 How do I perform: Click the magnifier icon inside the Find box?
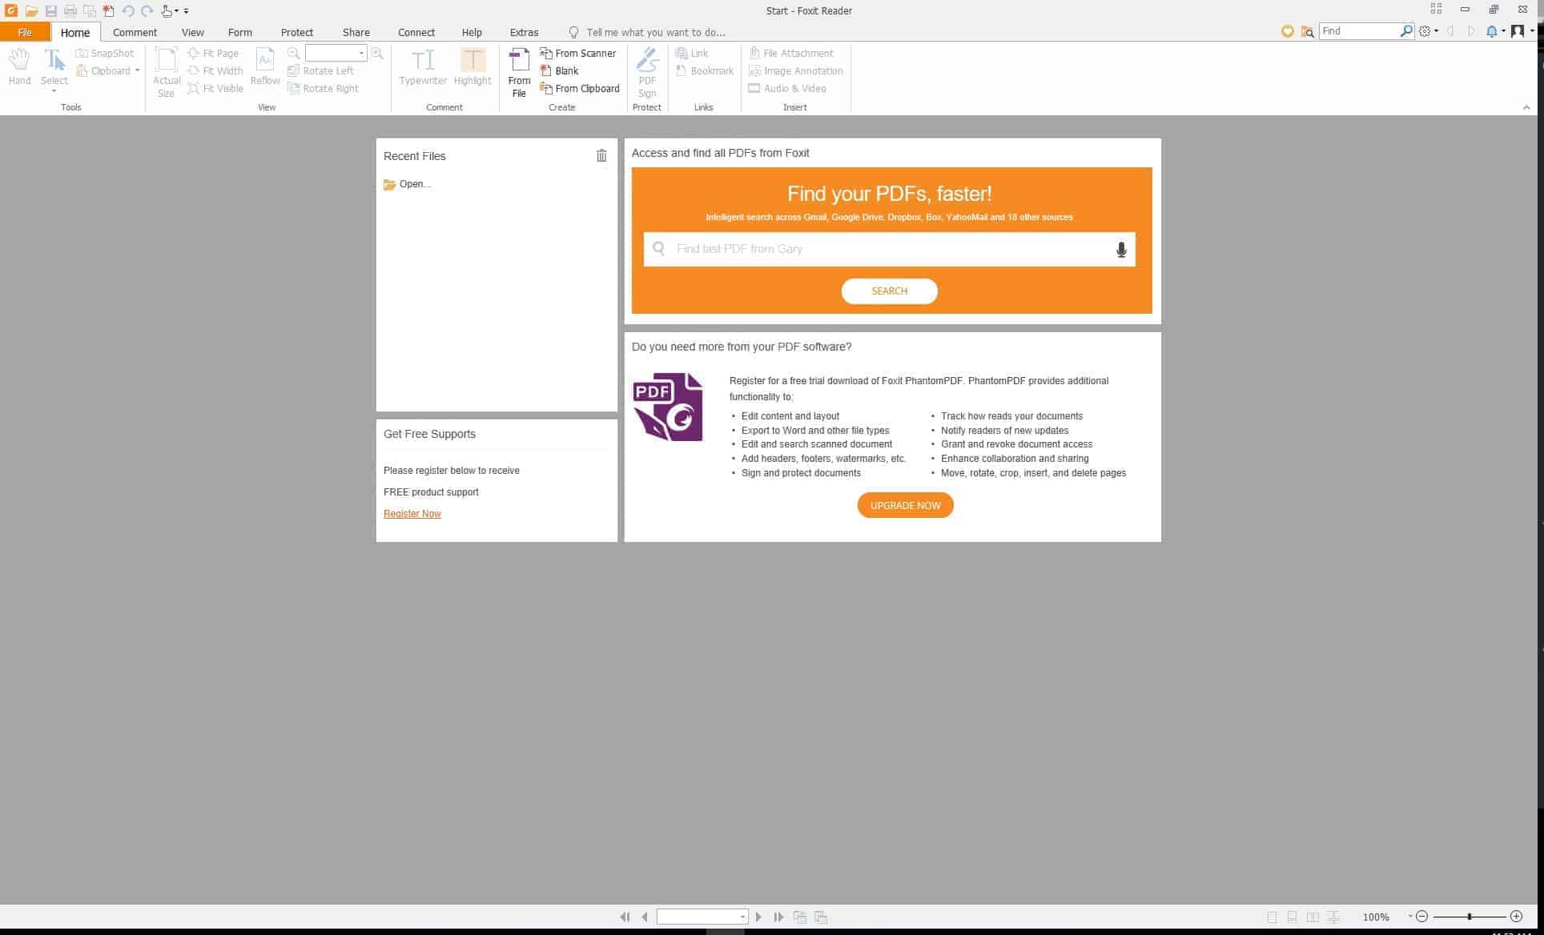coord(1406,31)
